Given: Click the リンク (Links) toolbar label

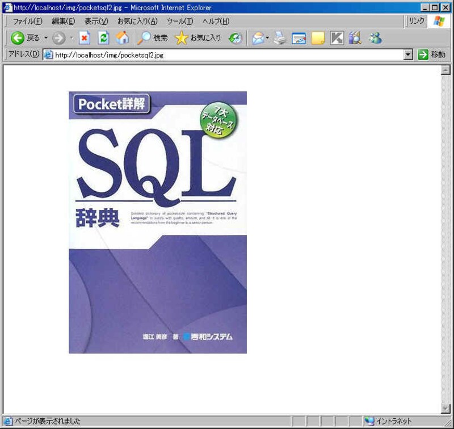Looking at the screenshot, I should 416,21.
